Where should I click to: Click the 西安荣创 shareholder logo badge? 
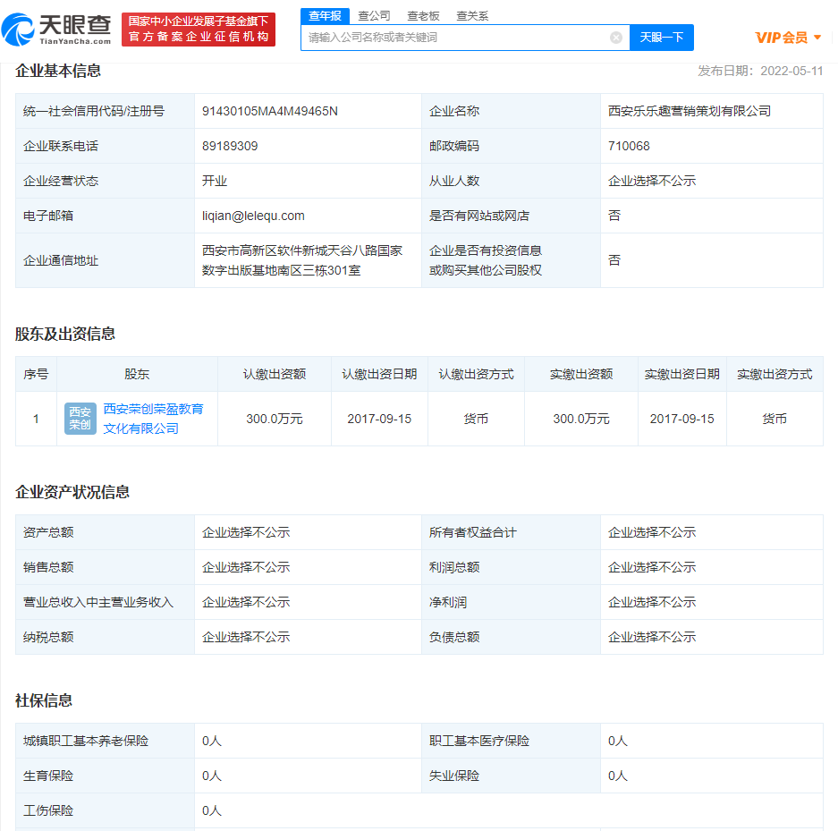tap(80, 418)
